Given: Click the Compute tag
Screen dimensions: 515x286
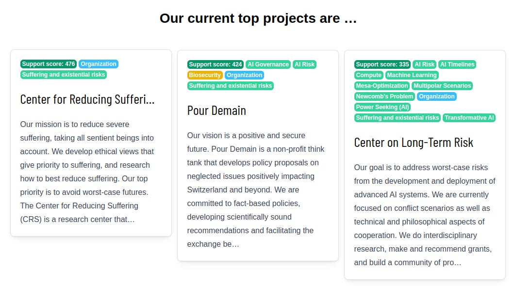Looking at the screenshot, I should tap(369, 75).
